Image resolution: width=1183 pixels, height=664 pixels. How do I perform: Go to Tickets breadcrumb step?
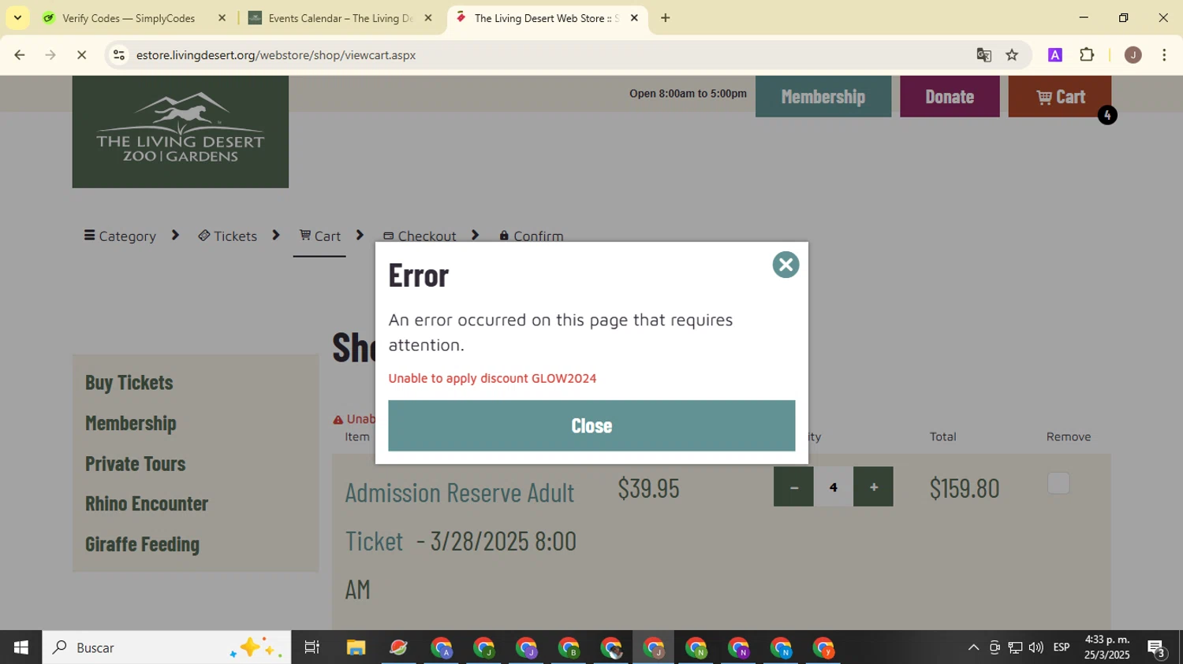pyautogui.click(x=227, y=236)
